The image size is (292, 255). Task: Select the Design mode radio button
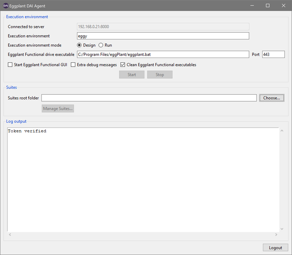[79, 45]
